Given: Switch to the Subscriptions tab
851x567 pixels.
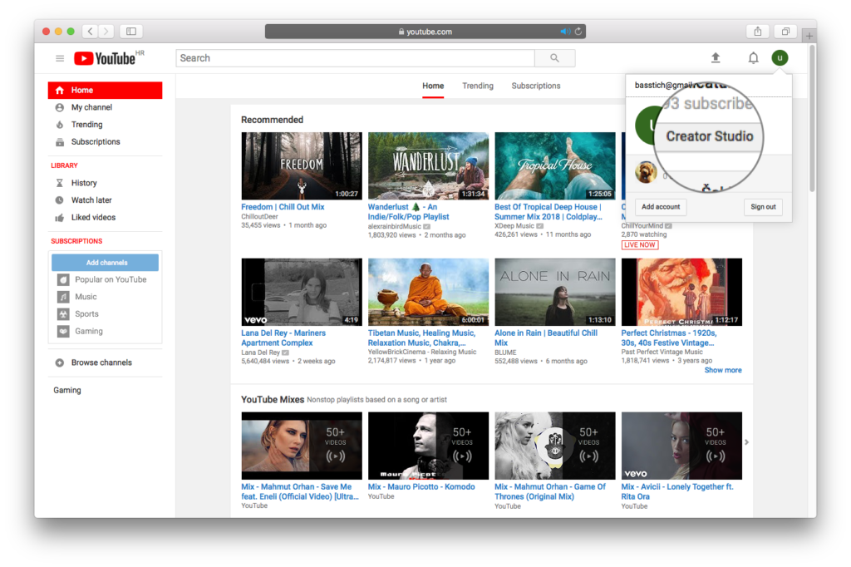Looking at the screenshot, I should [536, 86].
